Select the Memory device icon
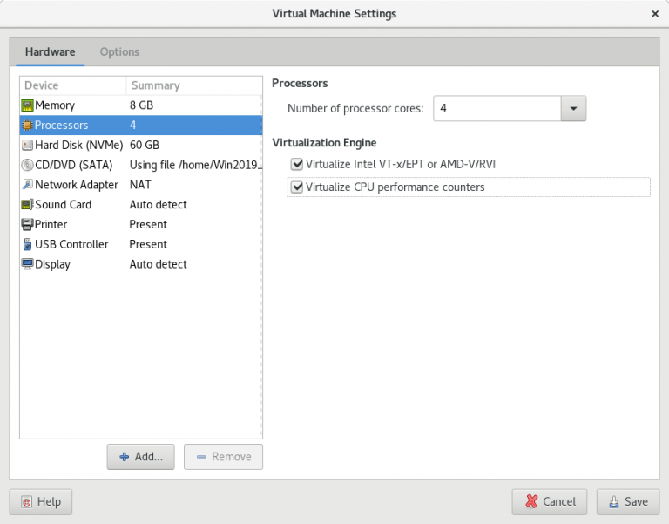 pos(27,105)
